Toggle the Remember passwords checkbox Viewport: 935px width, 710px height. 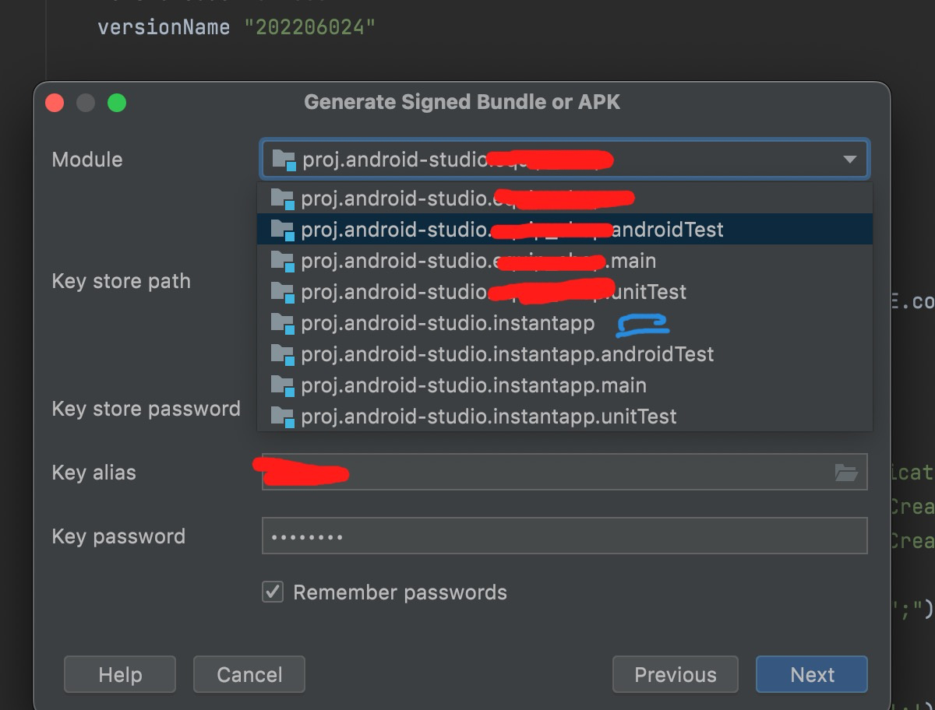(x=273, y=592)
